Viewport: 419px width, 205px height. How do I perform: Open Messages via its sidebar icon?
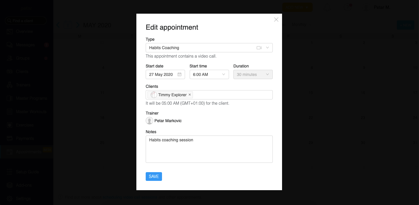point(10,45)
